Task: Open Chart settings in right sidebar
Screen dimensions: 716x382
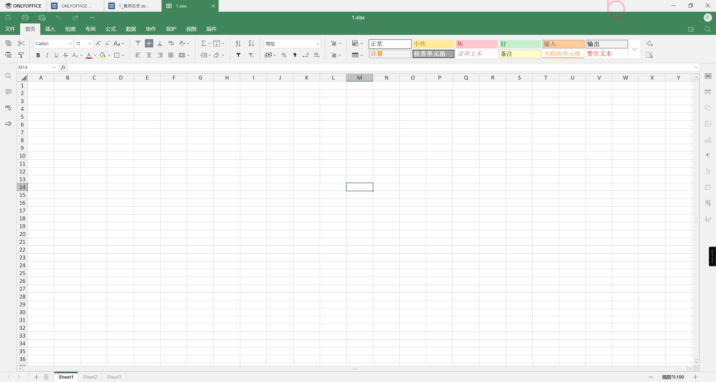Action: [708, 140]
